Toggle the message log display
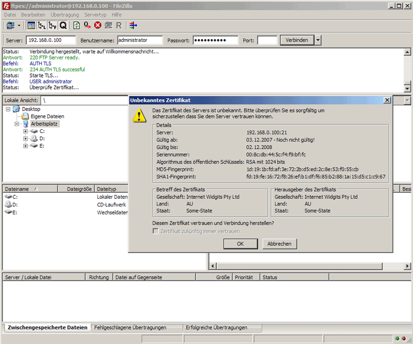This screenshot has height=344, width=413. (32, 25)
